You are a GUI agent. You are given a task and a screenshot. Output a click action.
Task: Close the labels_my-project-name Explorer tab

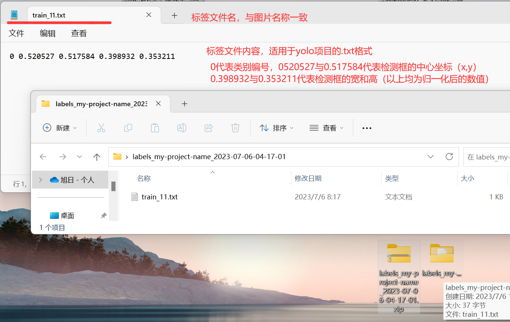pyautogui.click(x=158, y=104)
